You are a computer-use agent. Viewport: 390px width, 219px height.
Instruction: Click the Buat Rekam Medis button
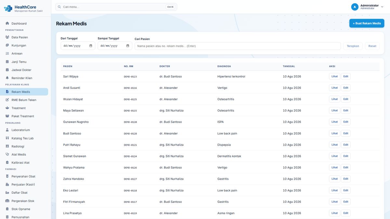[367, 23]
